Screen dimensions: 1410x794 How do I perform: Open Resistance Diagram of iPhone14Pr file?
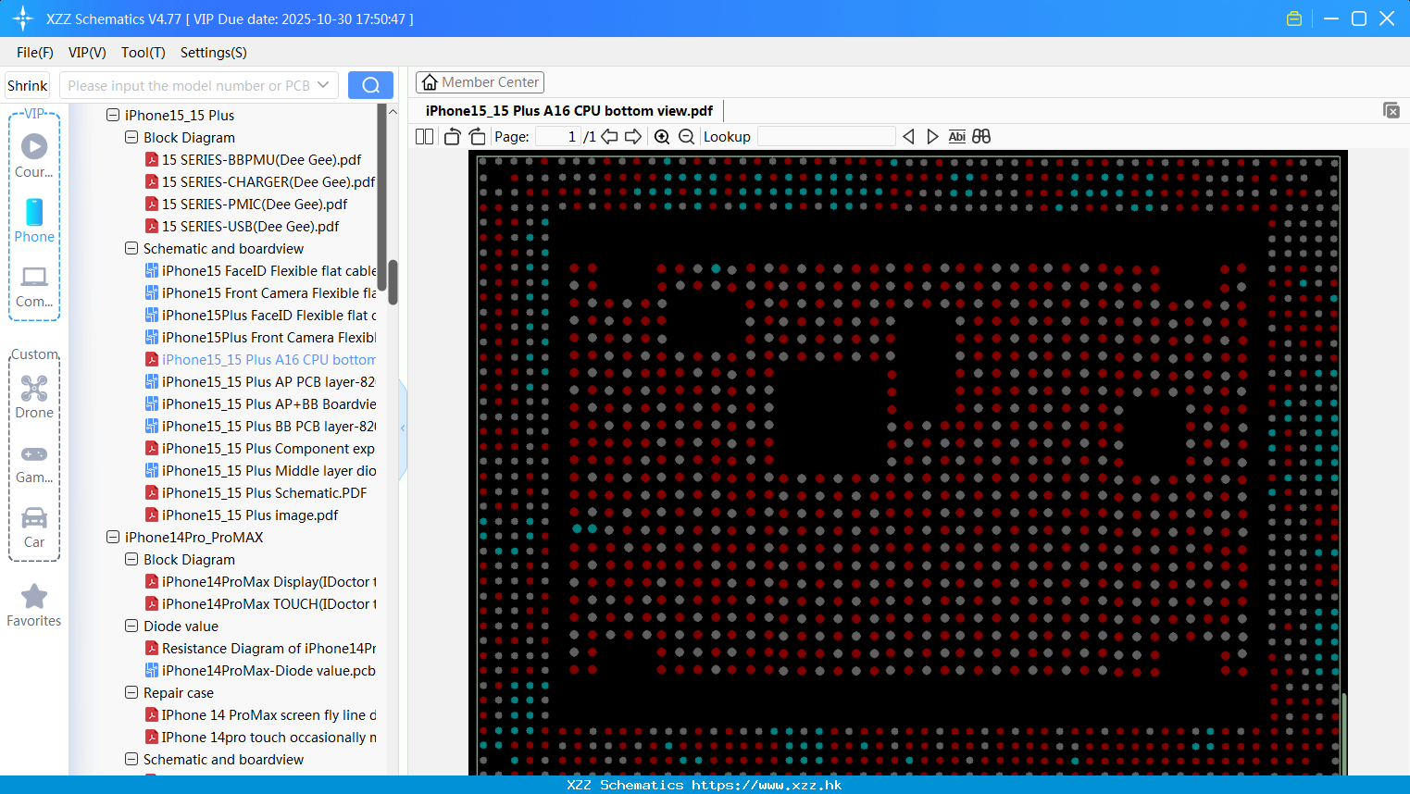(260, 648)
